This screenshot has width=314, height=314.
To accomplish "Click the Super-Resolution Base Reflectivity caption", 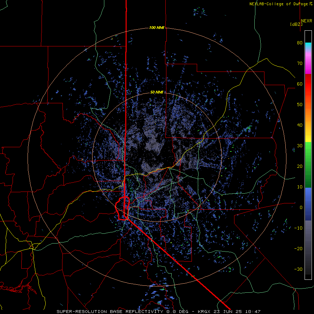I will pyautogui.click(x=110, y=312).
